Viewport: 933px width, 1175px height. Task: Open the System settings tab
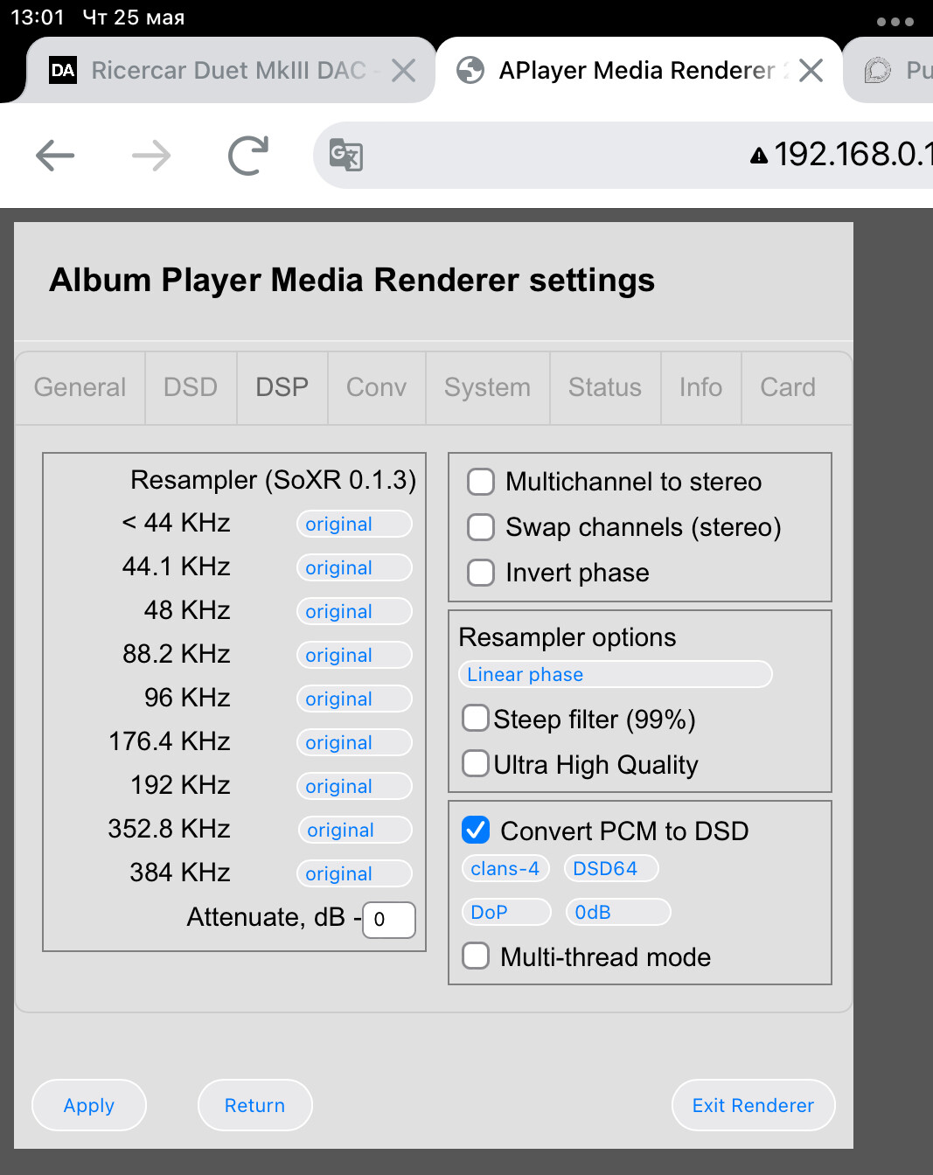487,387
